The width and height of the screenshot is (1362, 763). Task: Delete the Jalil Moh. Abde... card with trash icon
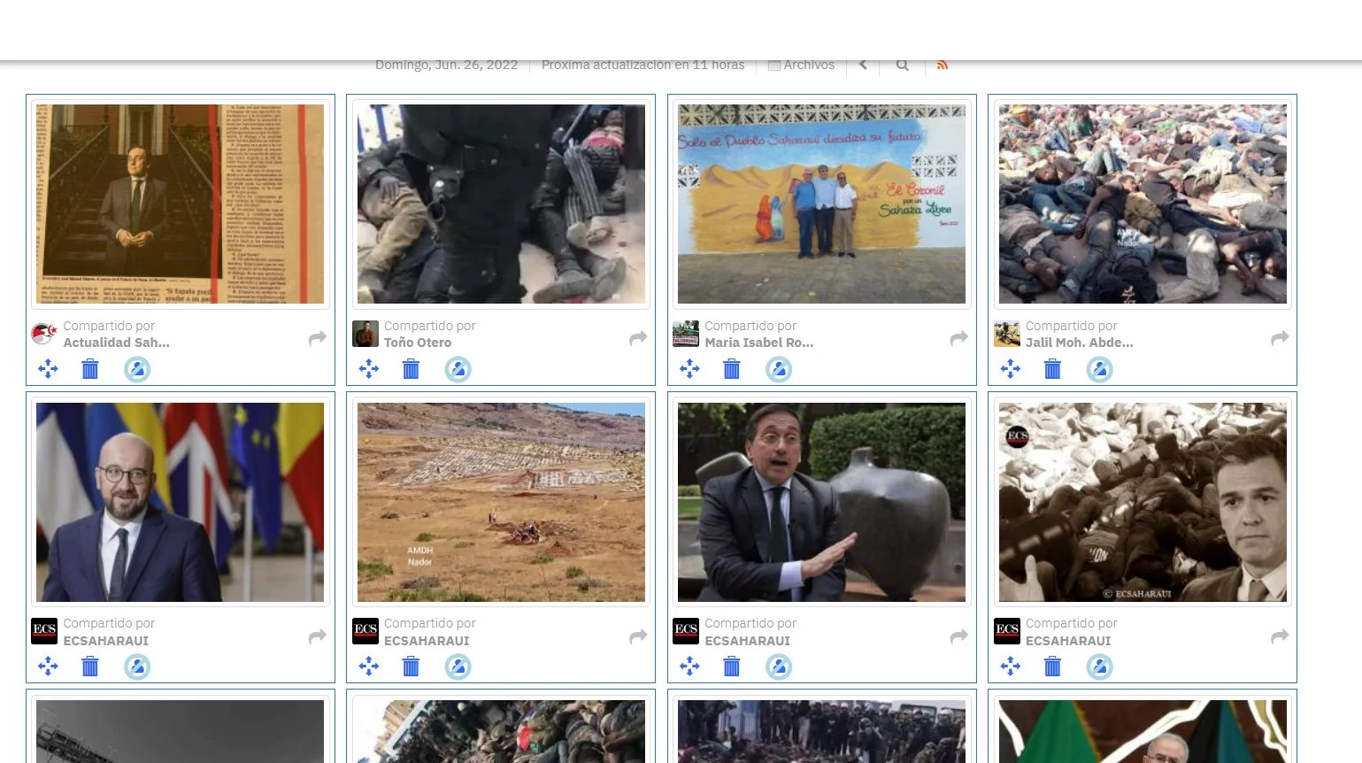(1052, 369)
